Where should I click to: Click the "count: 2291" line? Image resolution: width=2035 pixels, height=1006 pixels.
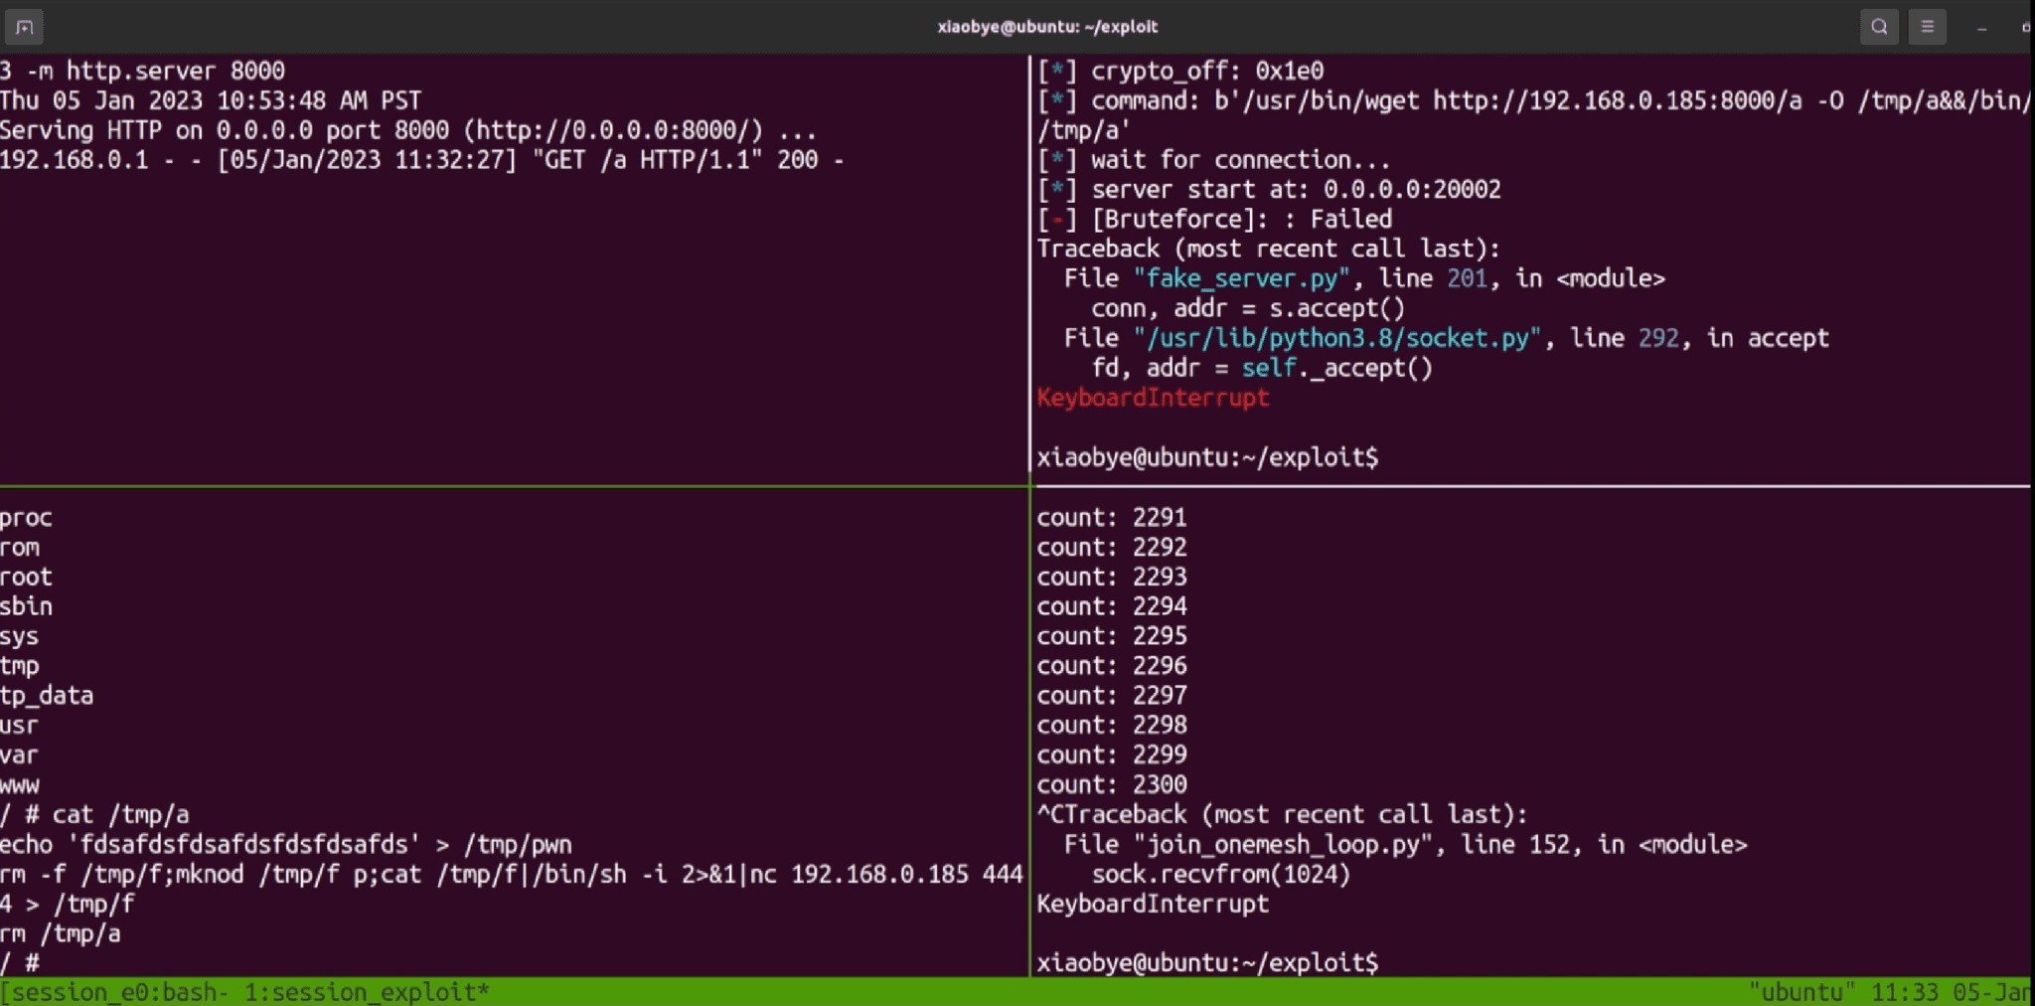tap(1112, 517)
